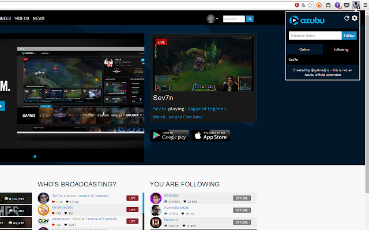Click the OFFLINE badge in the BRKsEDU row

point(242,198)
